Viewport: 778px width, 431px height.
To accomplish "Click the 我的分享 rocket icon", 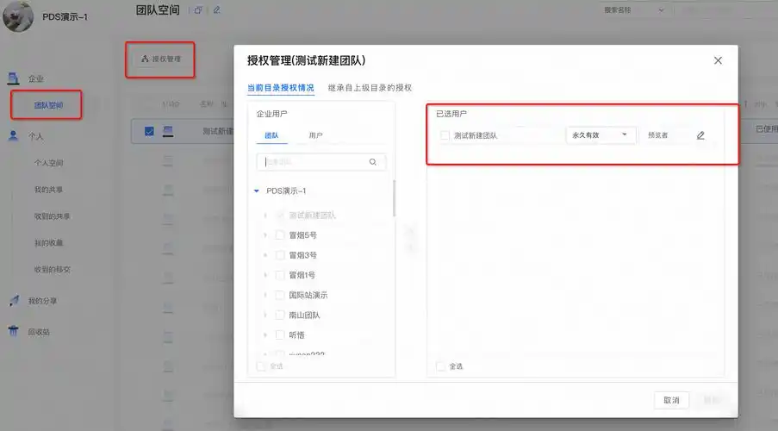I will point(13,301).
